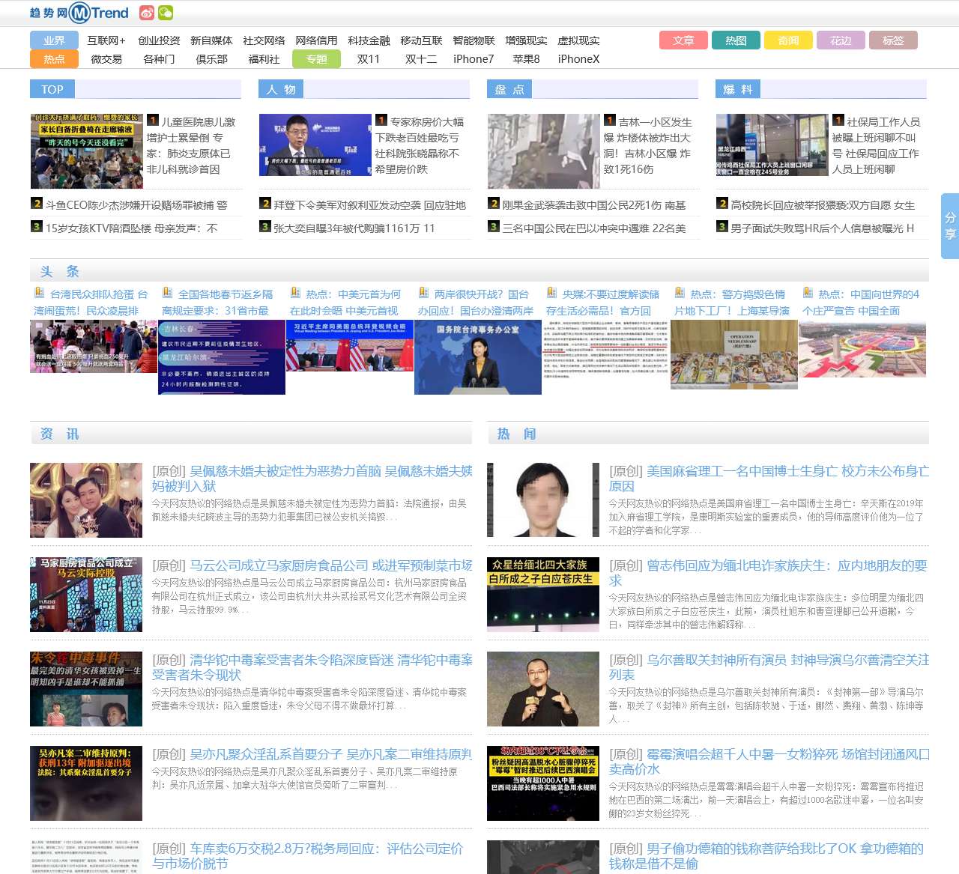Open the 分享 share tab on the right edge
The height and width of the screenshot is (874, 959).
[x=950, y=225]
